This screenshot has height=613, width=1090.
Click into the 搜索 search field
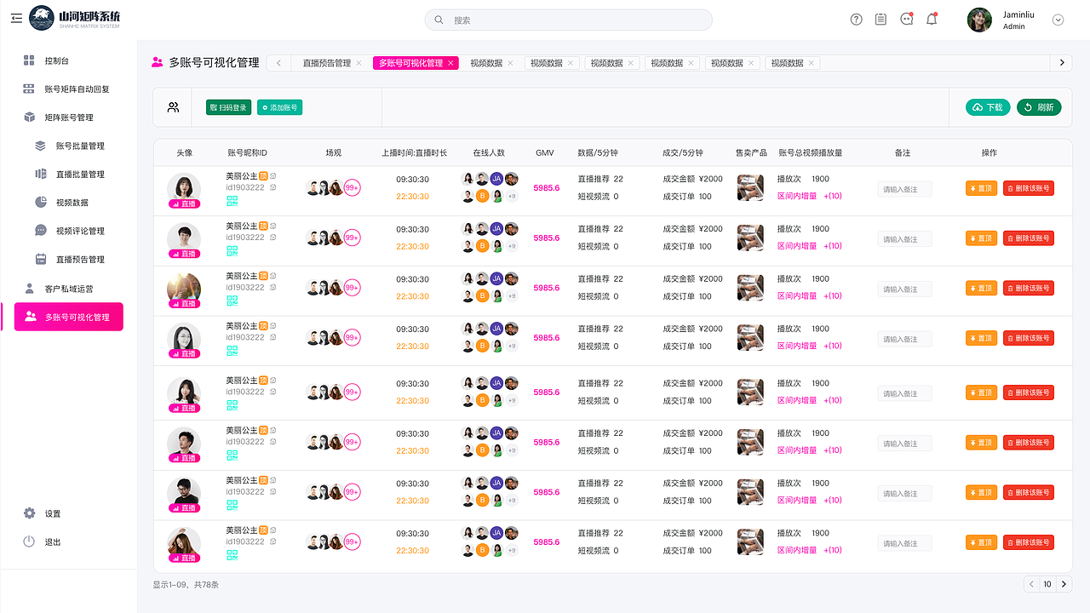pyautogui.click(x=568, y=20)
